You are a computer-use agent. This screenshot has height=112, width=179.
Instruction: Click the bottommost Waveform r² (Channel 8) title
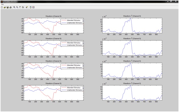pos(132,83)
